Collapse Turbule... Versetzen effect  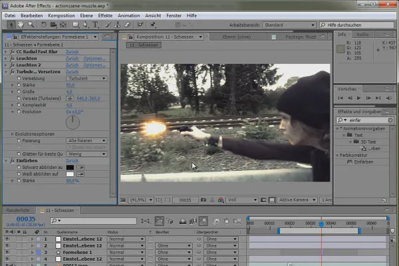[5, 72]
